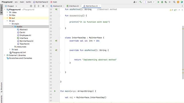Screen dimensions: 184x103
Task: Go to previous highlighted error arrow
Action: coord(179,10)
